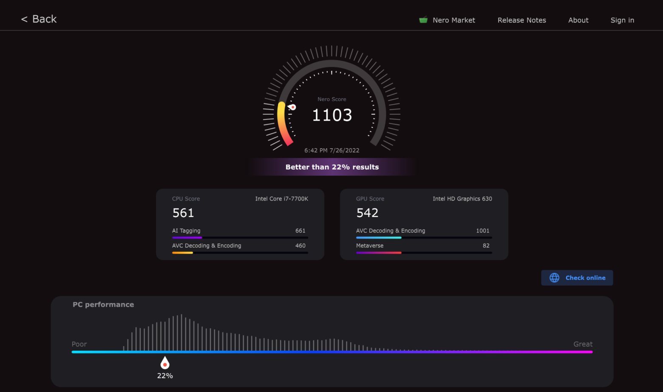
Task: Click the back arrow chevron
Action: 24,19
